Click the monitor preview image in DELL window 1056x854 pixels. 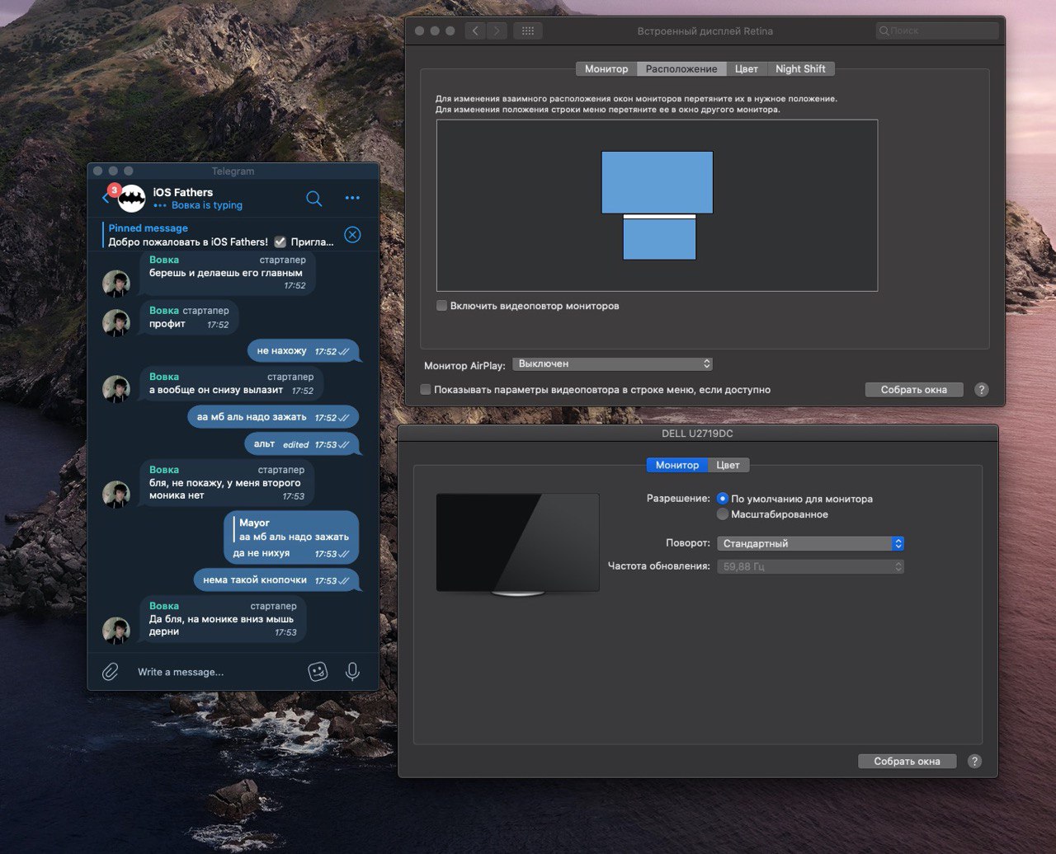518,544
